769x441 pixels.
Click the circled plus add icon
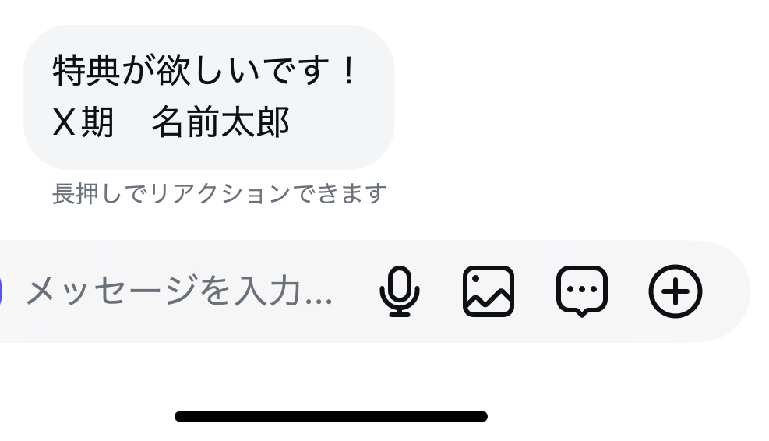click(676, 291)
